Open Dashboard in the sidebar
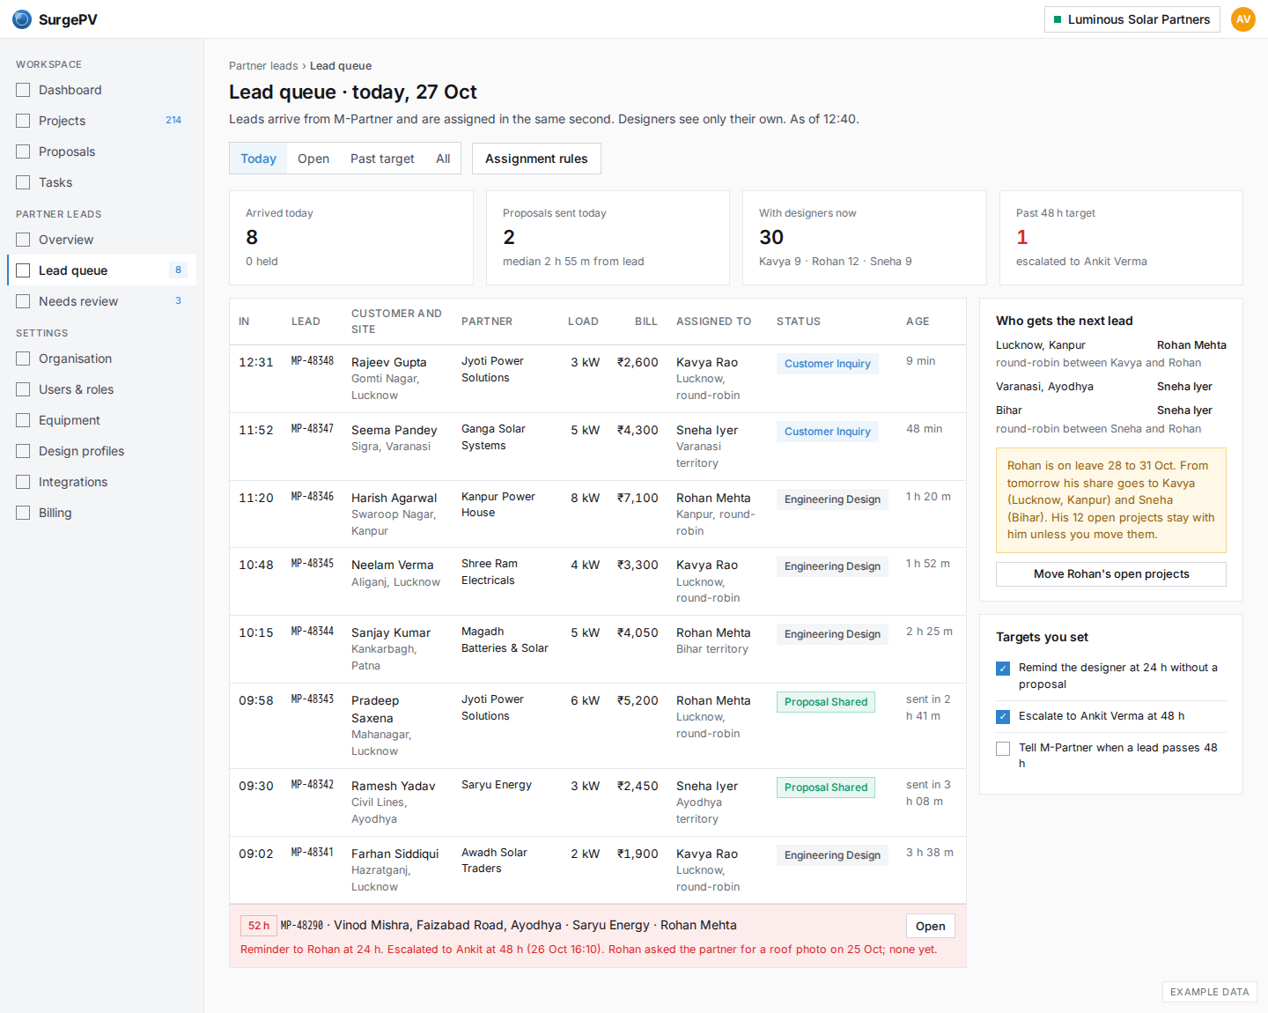The image size is (1268, 1013). click(x=102, y=90)
